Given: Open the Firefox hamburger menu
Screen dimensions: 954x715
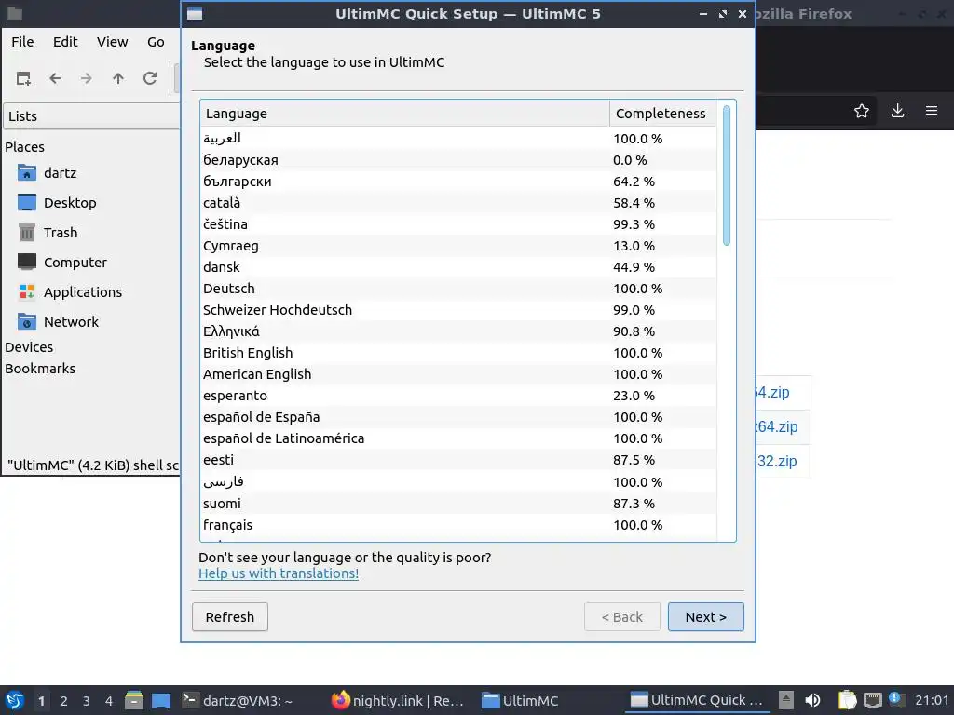Looking at the screenshot, I should pos(932,111).
